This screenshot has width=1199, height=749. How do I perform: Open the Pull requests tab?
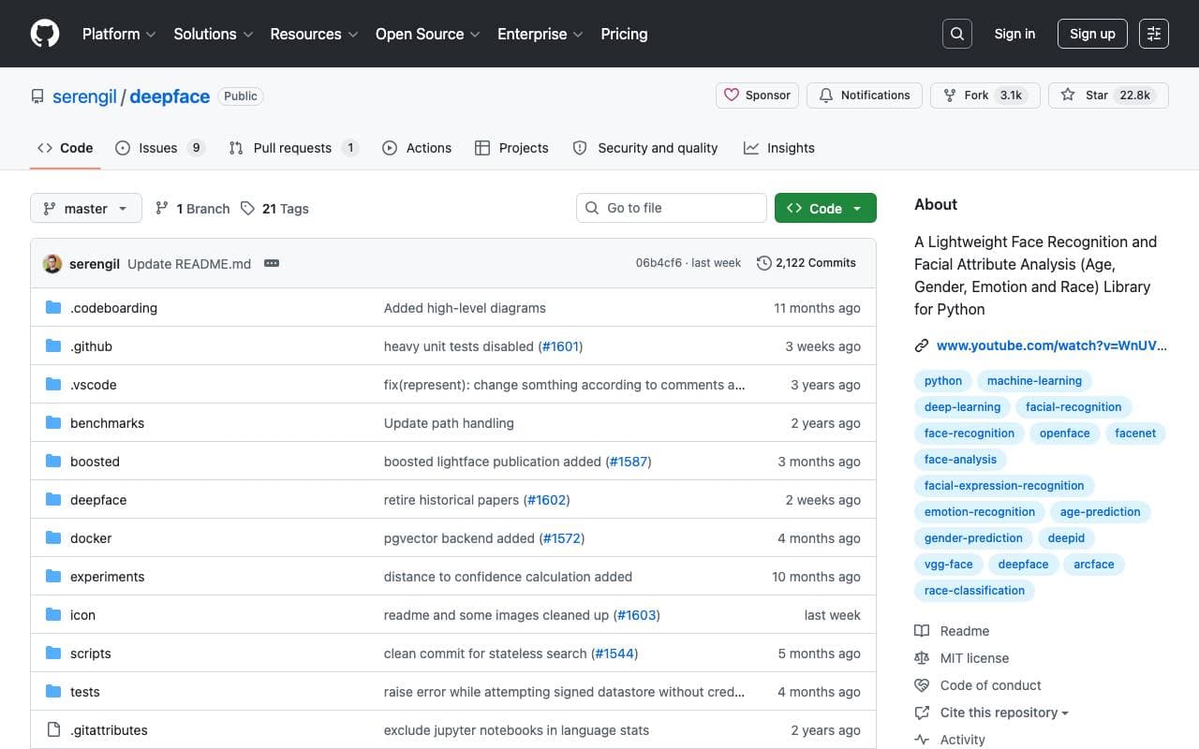(x=294, y=148)
